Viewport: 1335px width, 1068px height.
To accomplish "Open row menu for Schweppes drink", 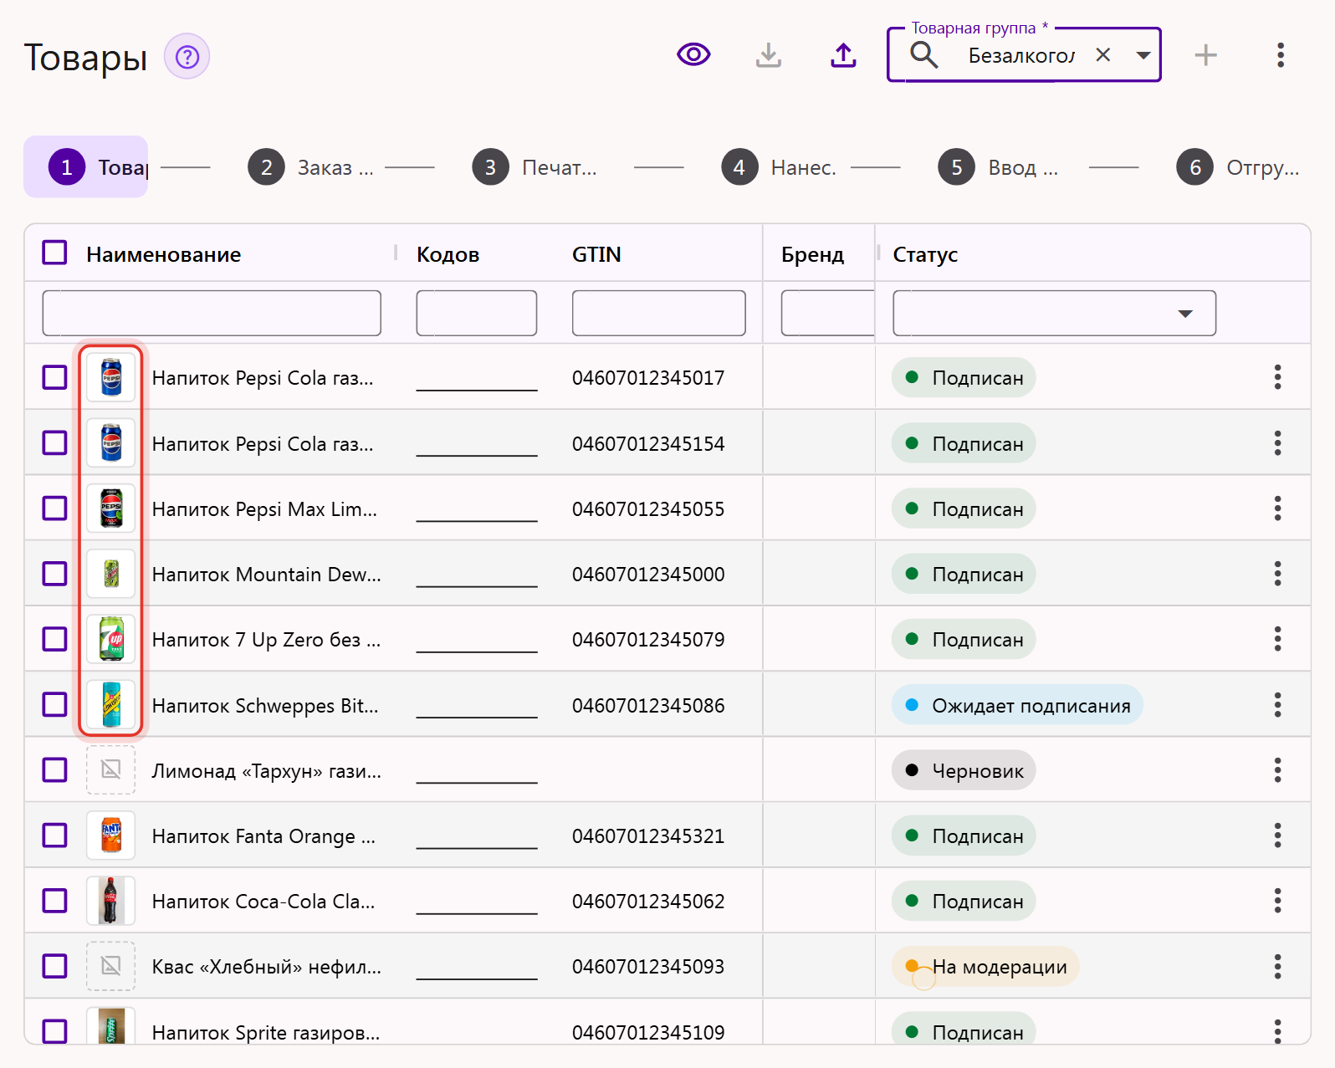I will pyautogui.click(x=1277, y=705).
